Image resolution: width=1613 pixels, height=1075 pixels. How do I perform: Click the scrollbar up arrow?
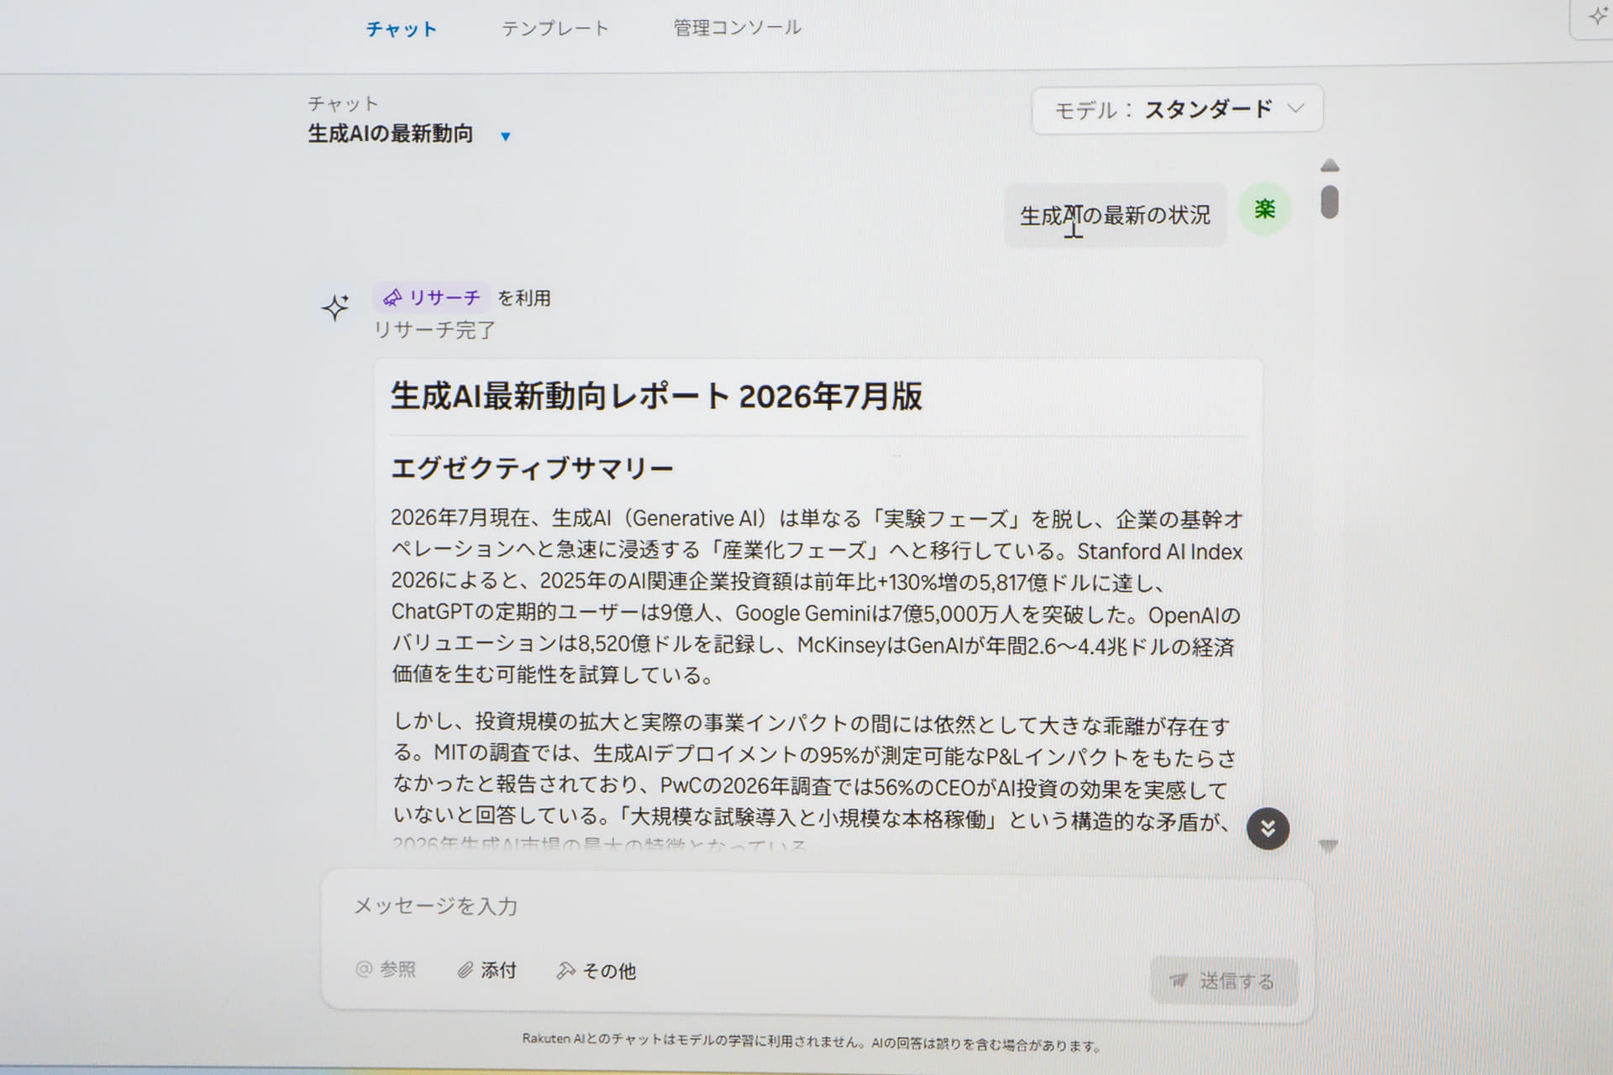(x=1329, y=165)
